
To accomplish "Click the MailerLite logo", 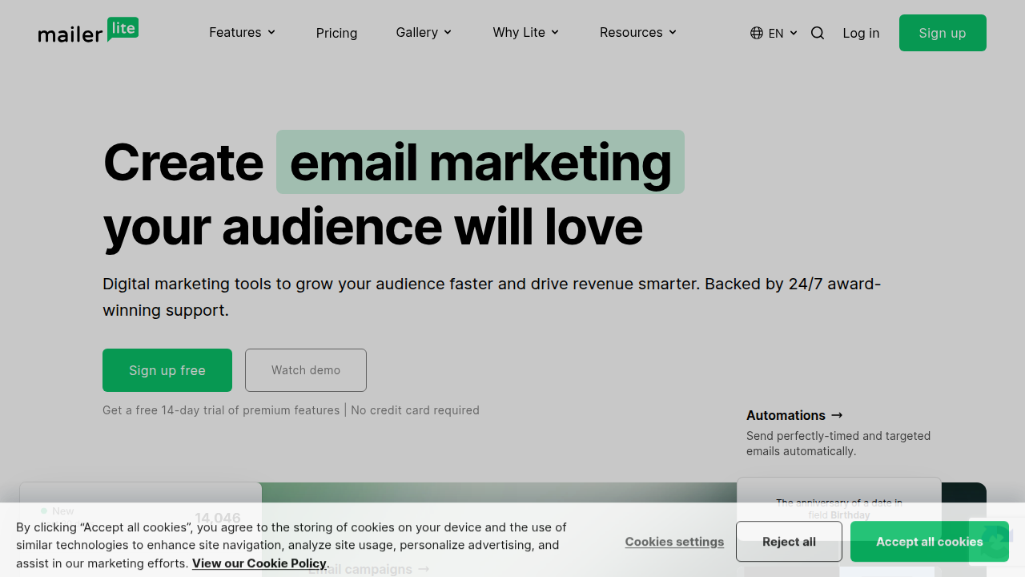I will (88, 30).
